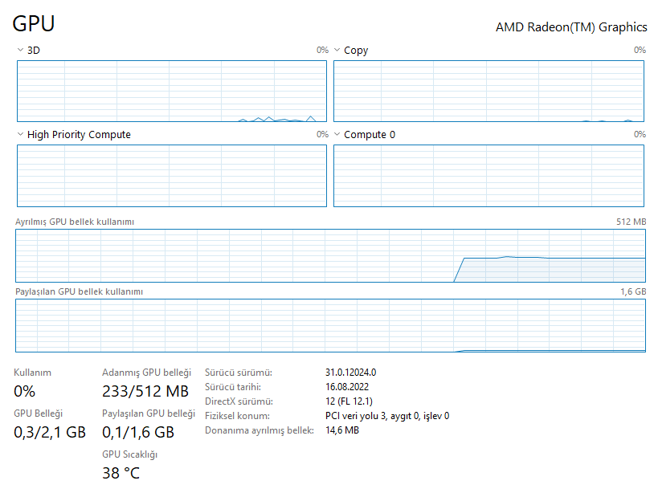Click the Kullanım 0% value
The width and height of the screenshot is (654, 497).
25,392
